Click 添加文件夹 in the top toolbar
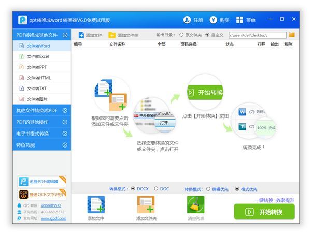The width and height of the screenshot is (312, 235). tap(123, 35)
